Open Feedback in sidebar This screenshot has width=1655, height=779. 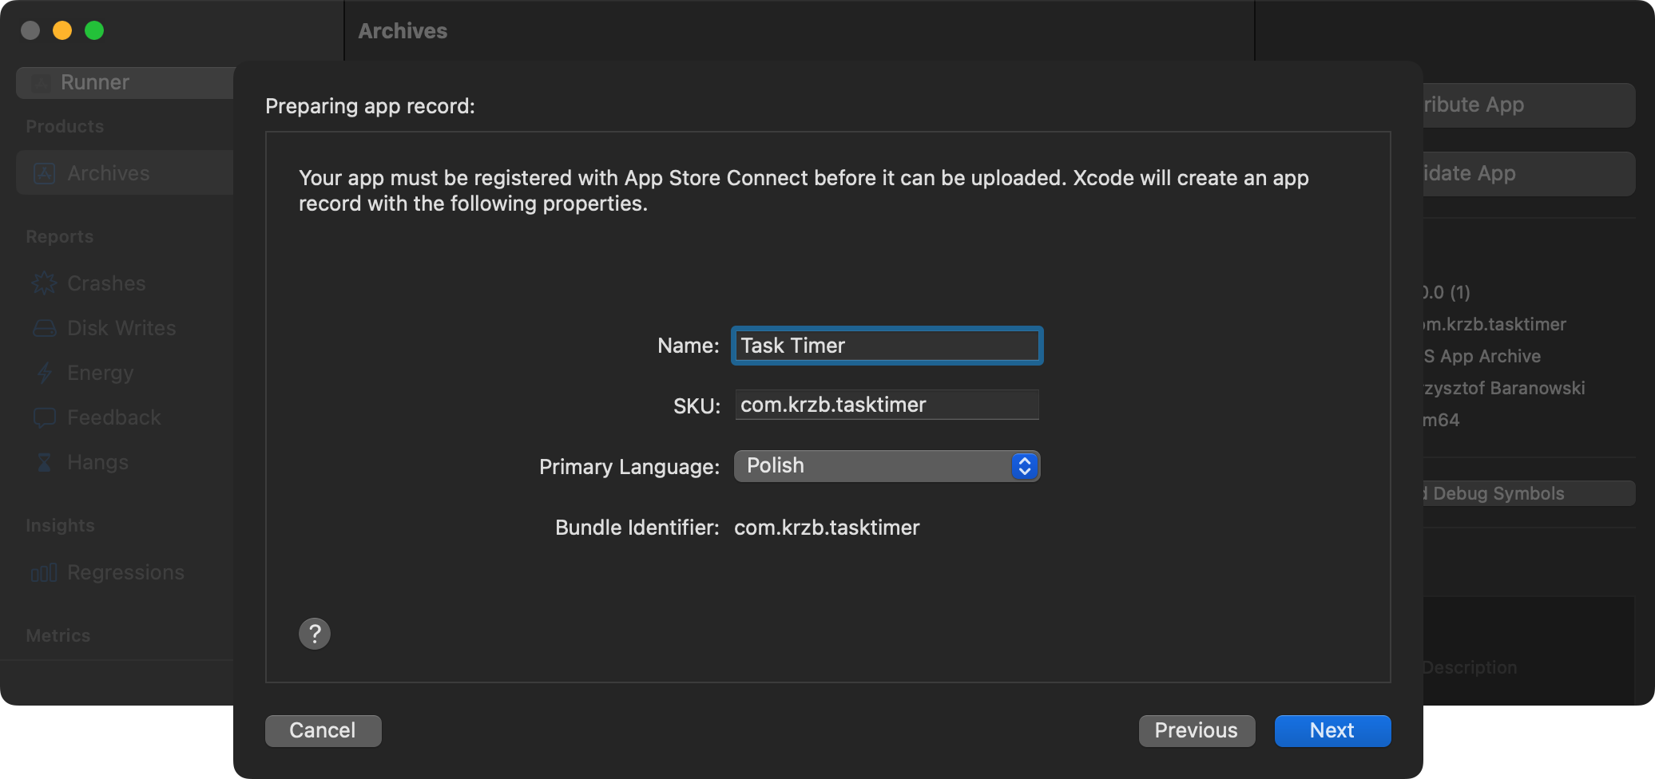[x=114, y=417]
